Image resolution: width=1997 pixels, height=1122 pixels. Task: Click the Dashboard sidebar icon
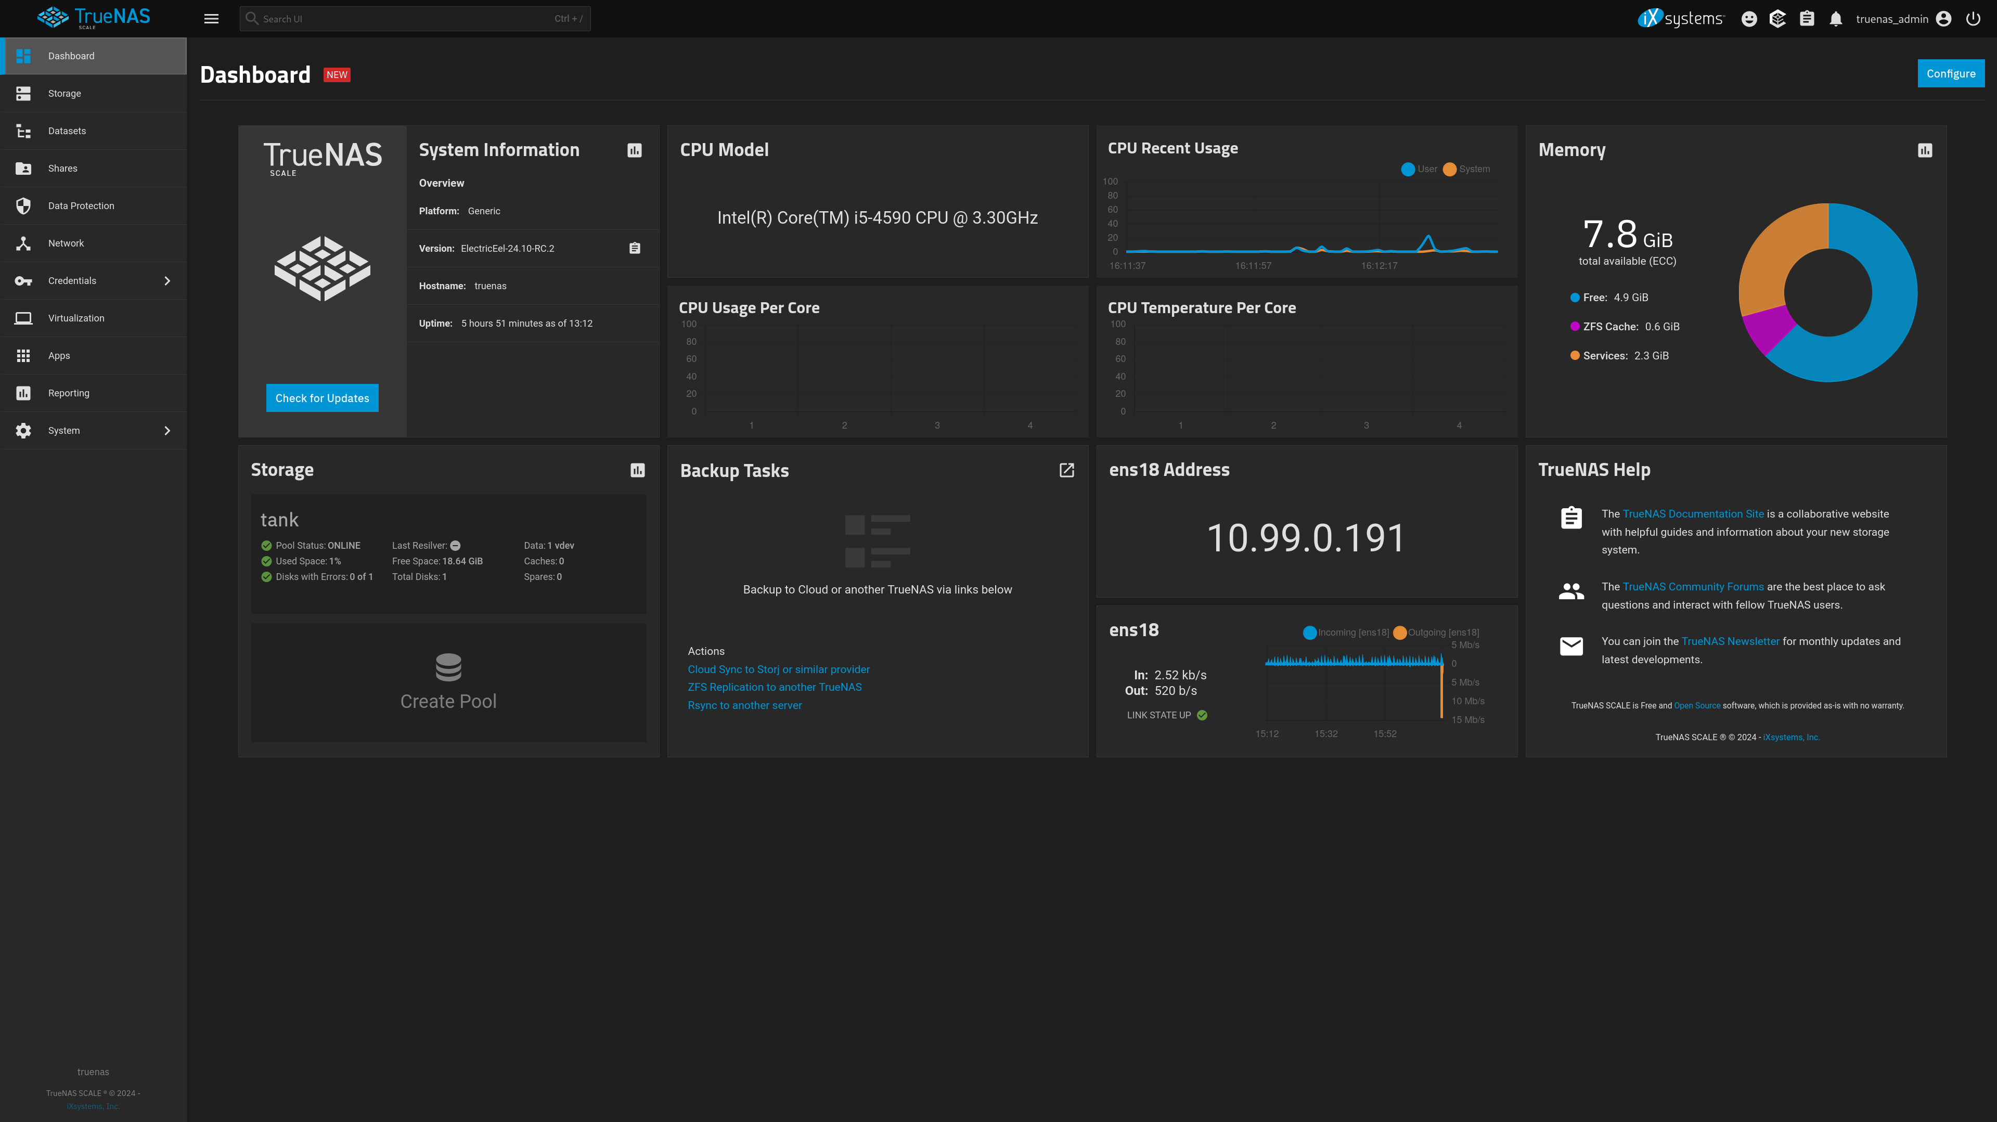click(23, 56)
